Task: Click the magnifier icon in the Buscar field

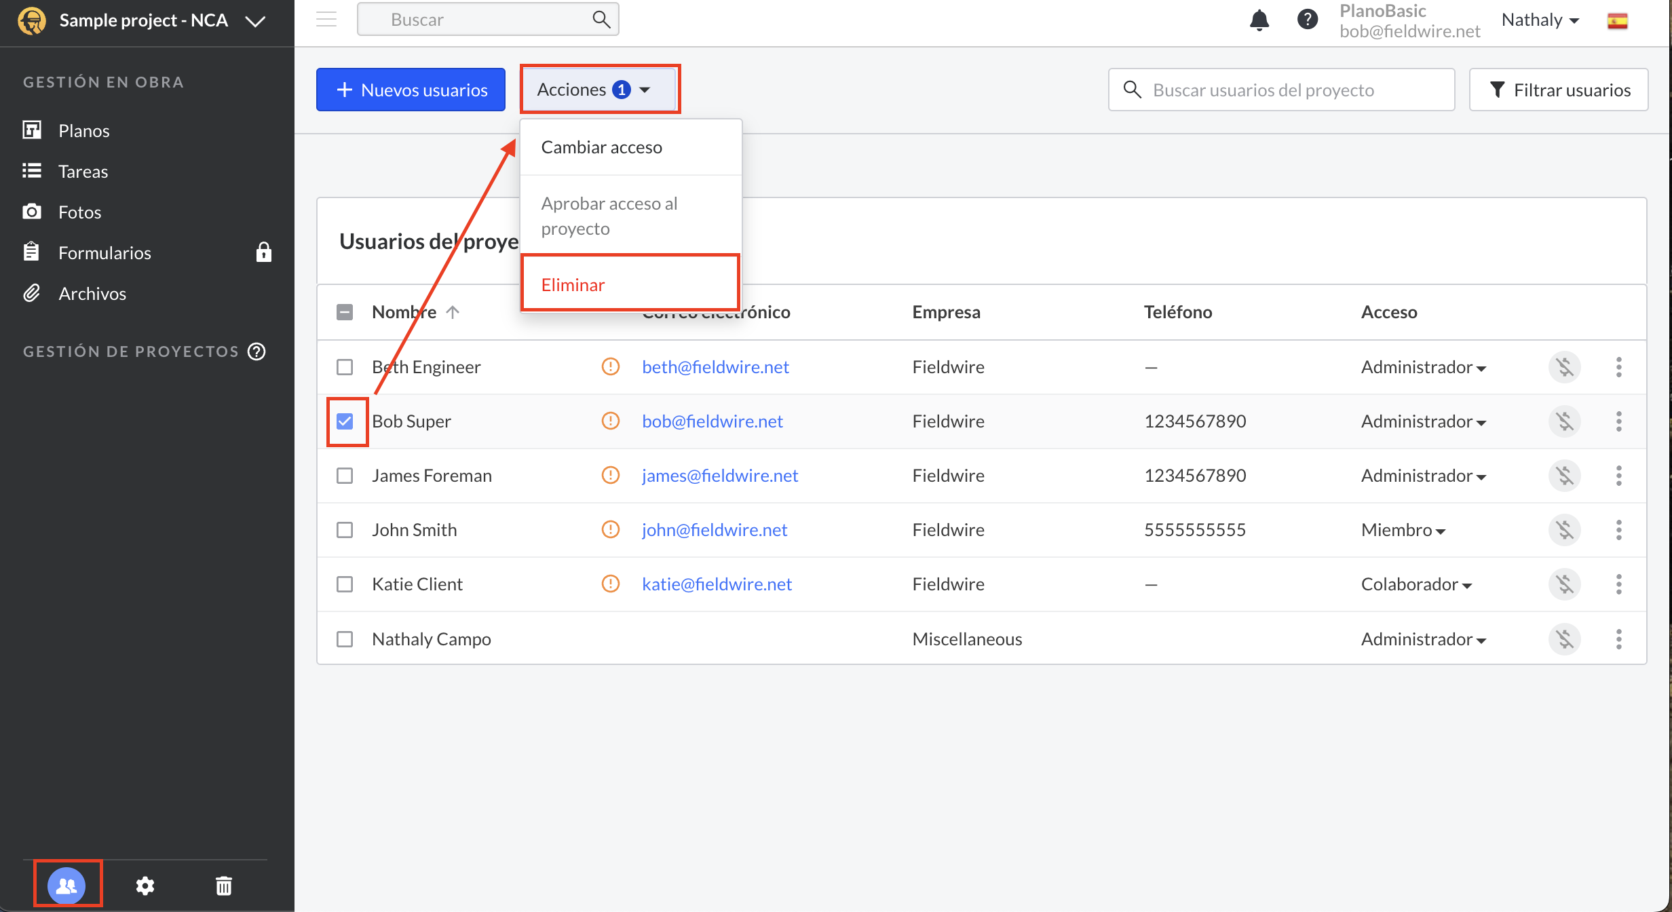Action: click(x=601, y=19)
